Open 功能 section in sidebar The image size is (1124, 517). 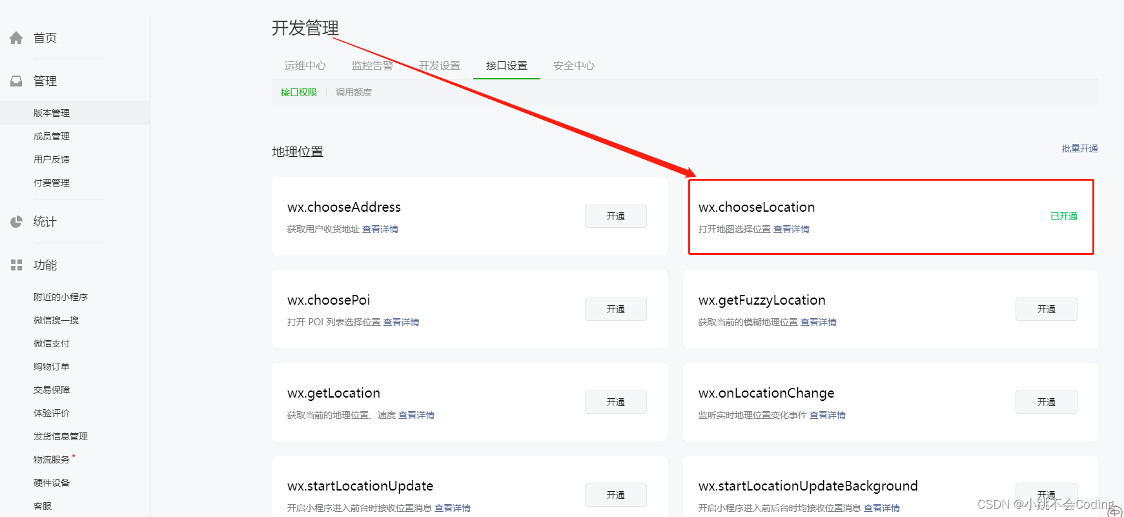tap(45, 265)
